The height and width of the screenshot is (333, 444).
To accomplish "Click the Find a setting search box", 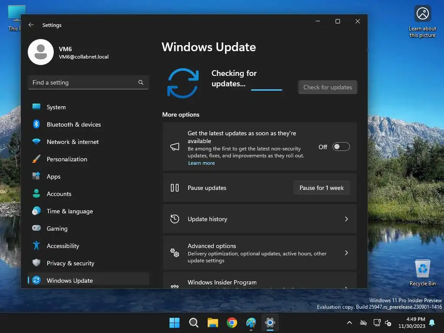I will point(88,82).
